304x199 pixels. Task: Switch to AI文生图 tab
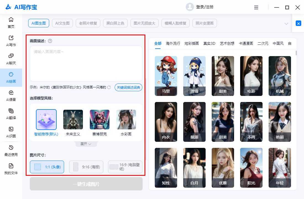(62, 23)
